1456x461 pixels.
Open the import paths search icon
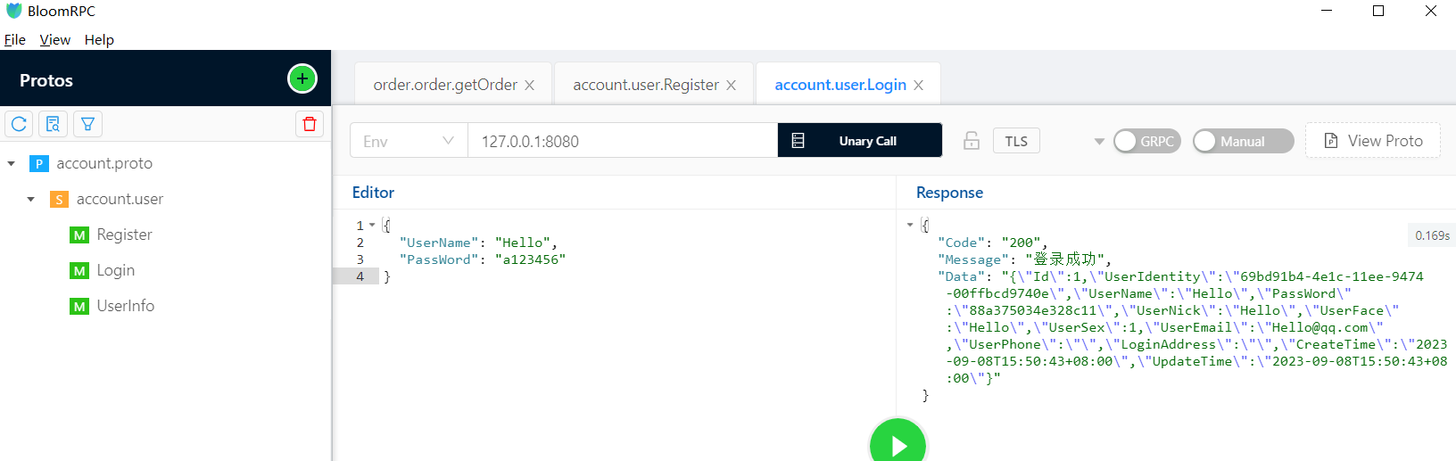pyautogui.click(x=53, y=124)
